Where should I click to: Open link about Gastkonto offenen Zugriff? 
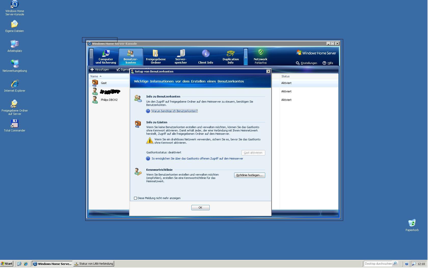point(197,159)
